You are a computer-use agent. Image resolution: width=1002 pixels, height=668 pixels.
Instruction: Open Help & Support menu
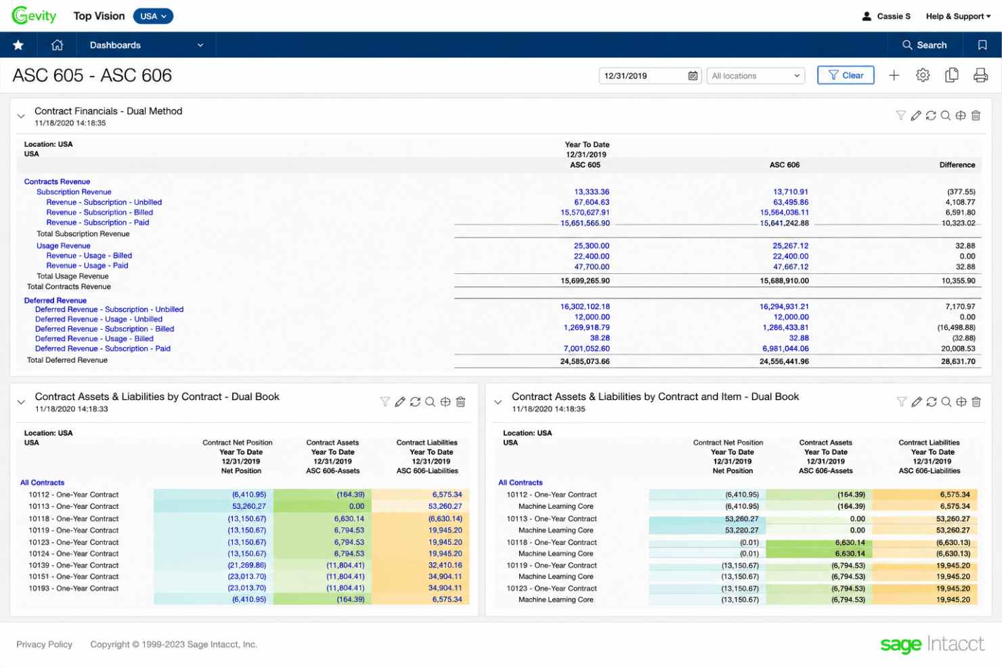(x=958, y=16)
